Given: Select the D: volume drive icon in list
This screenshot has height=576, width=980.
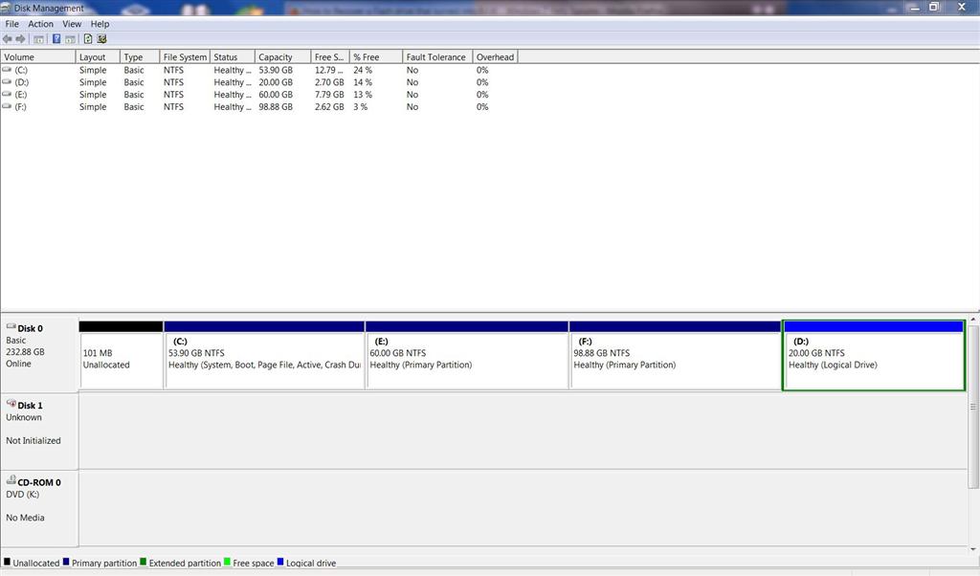Looking at the screenshot, I should pyautogui.click(x=7, y=82).
